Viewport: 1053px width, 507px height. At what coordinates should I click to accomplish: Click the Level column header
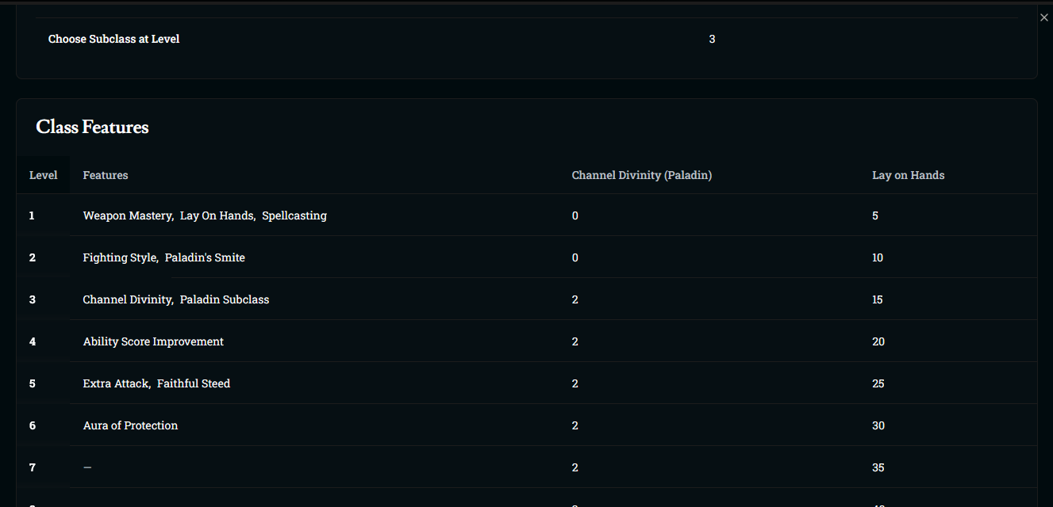click(x=43, y=175)
